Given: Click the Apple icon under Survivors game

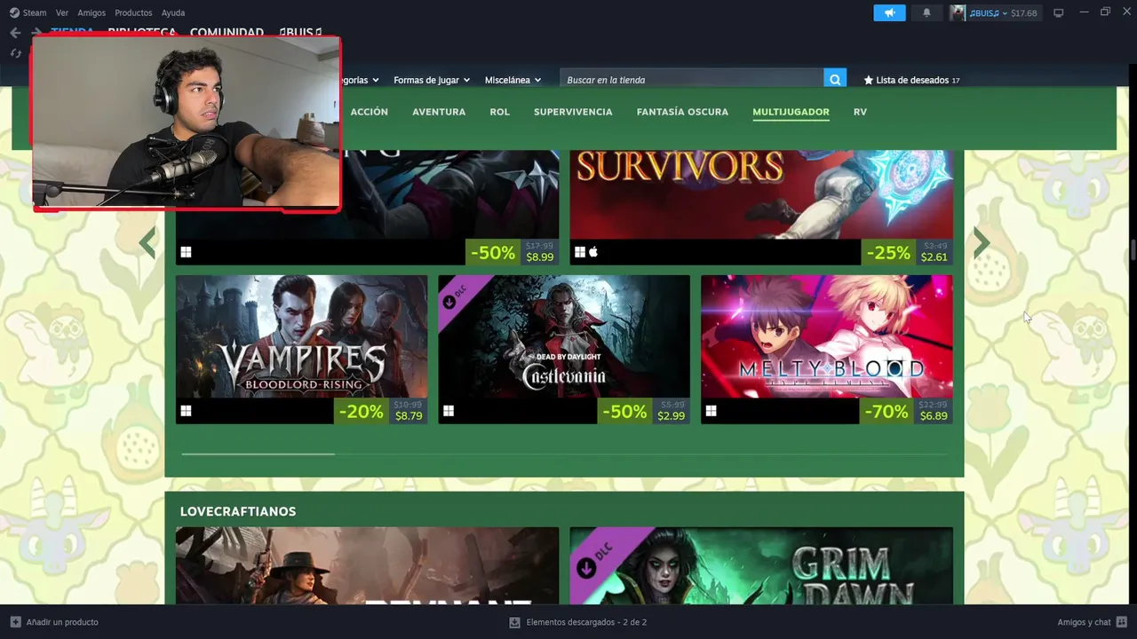Looking at the screenshot, I should point(593,252).
